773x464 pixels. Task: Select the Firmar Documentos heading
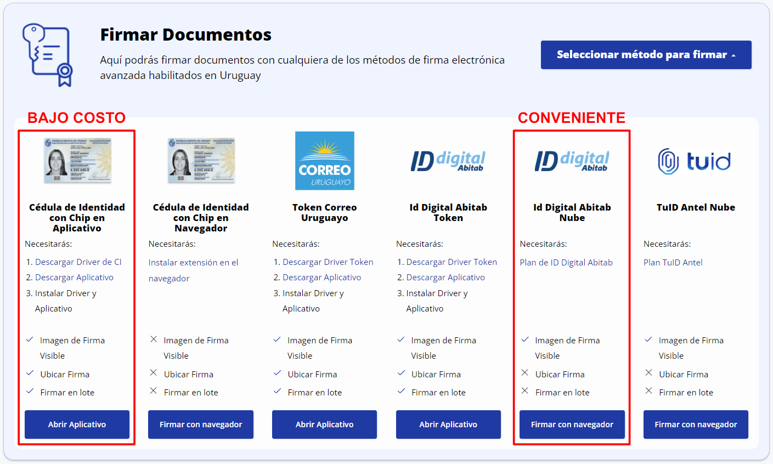[186, 35]
